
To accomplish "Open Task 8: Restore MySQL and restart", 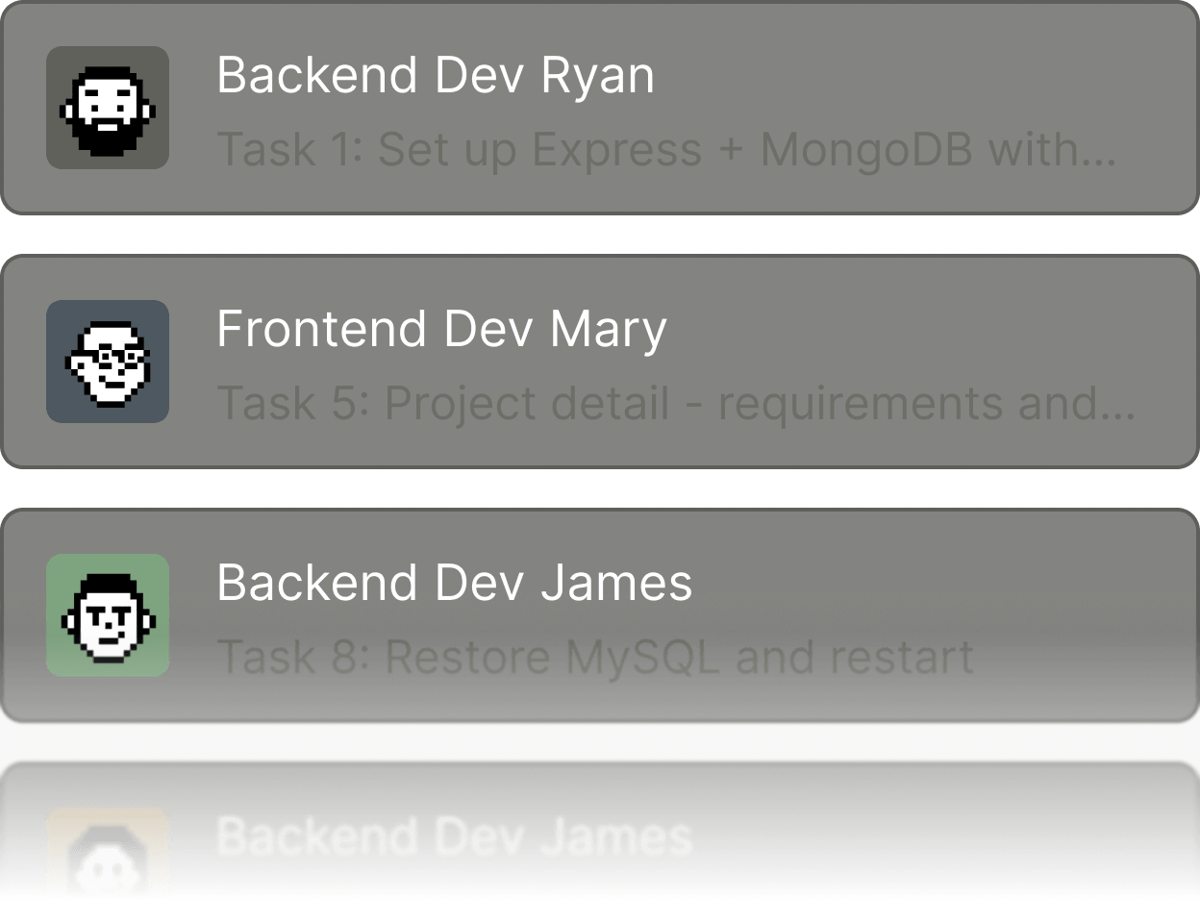I will (x=595, y=658).
